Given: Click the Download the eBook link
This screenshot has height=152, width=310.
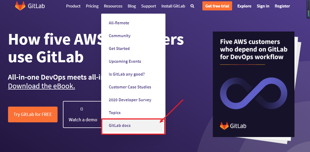Looking at the screenshot, I should point(41,86).
